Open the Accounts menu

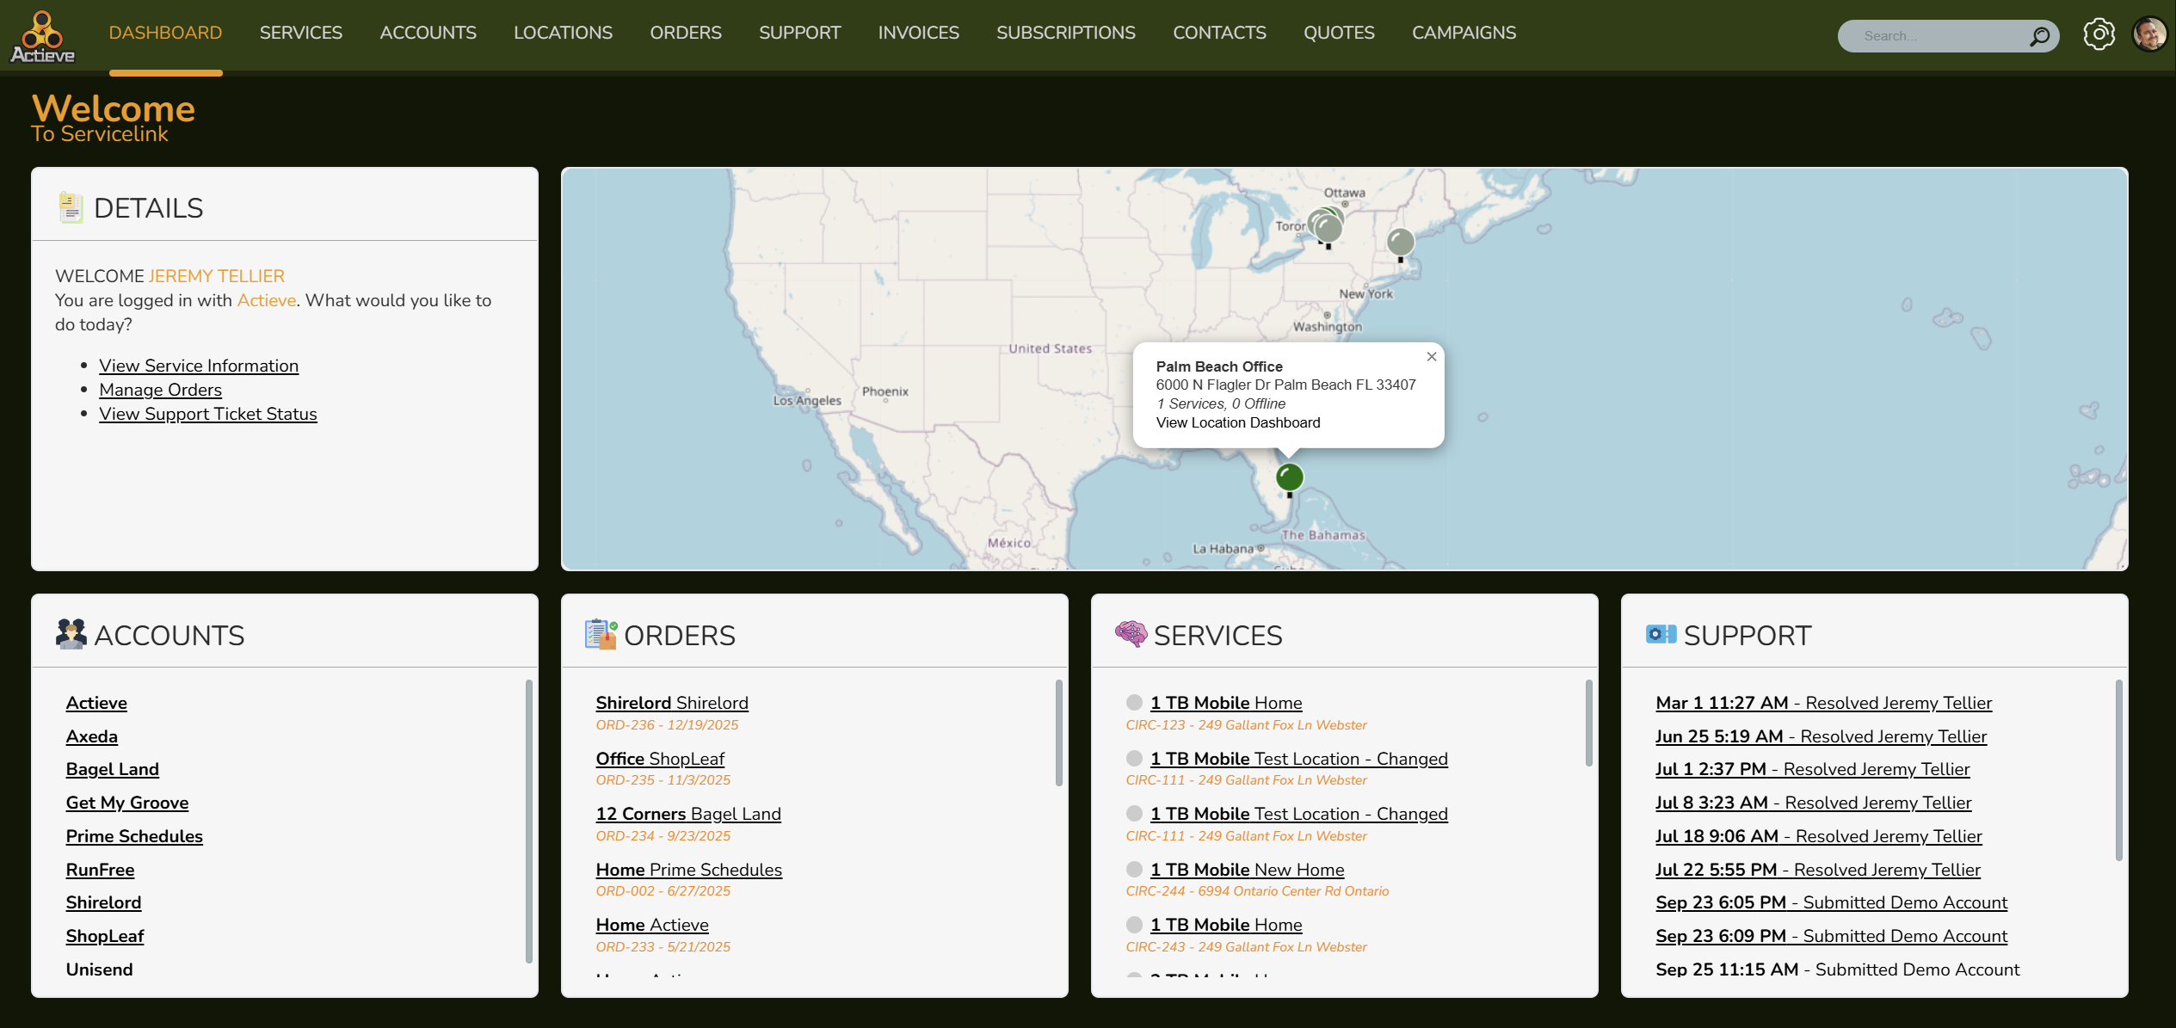pyautogui.click(x=428, y=33)
